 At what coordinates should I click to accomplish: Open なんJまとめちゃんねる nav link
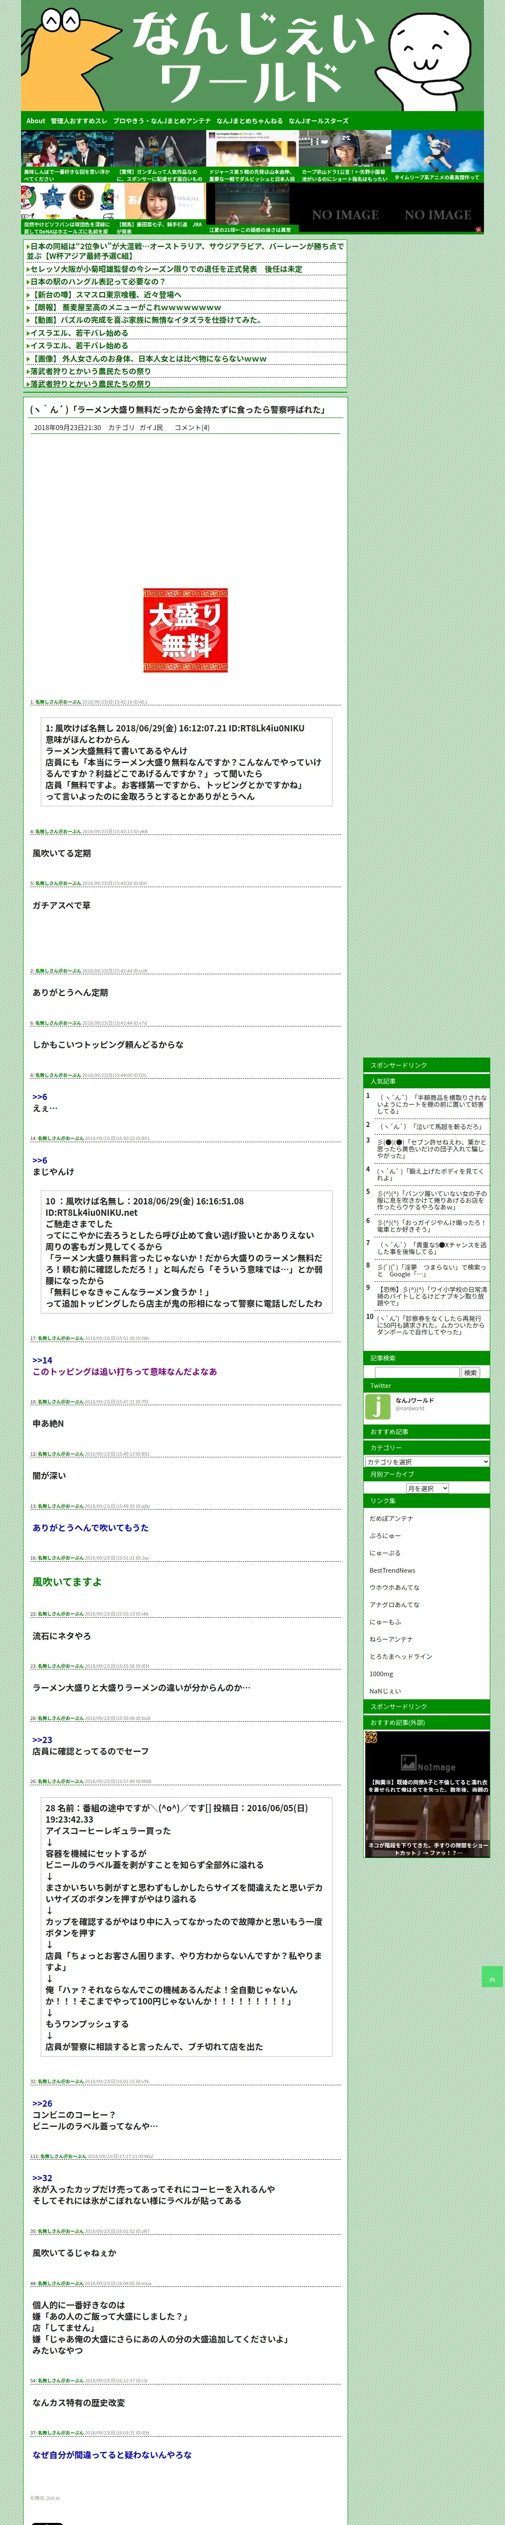click(x=249, y=120)
